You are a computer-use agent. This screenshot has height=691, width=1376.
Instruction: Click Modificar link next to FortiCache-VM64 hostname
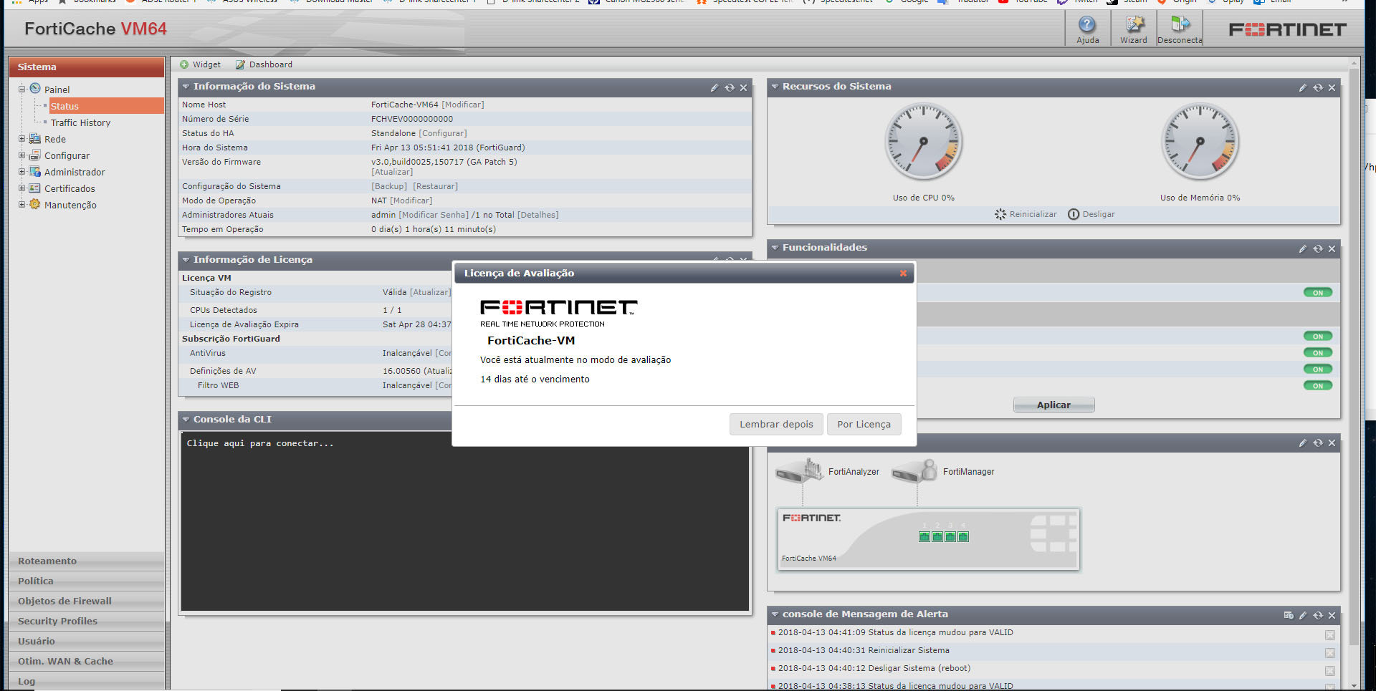click(463, 105)
